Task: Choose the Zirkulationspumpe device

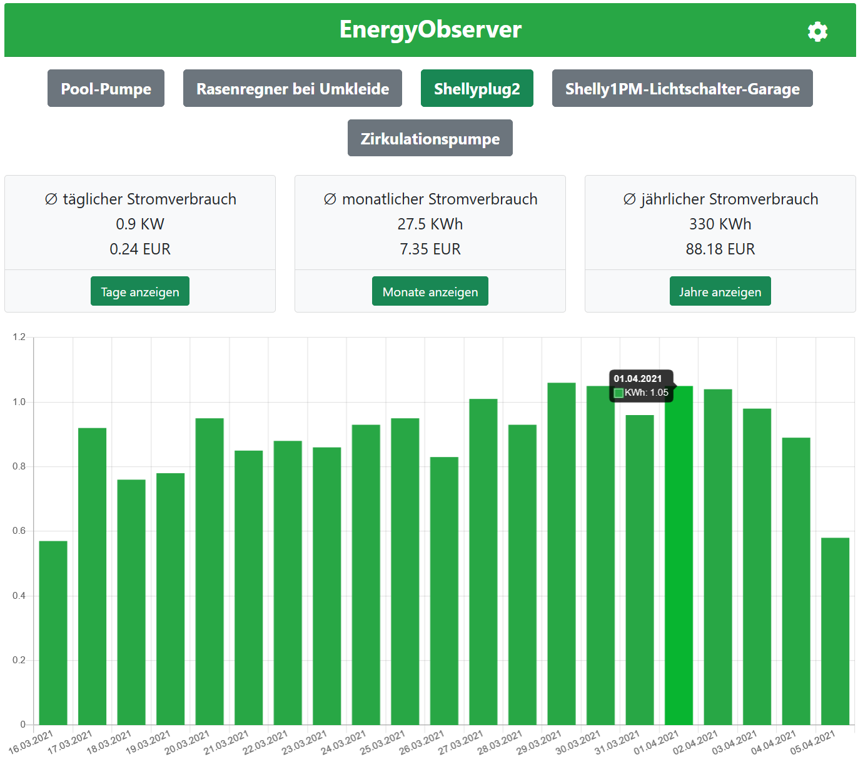Action: pyautogui.click(x=430, y=138)
